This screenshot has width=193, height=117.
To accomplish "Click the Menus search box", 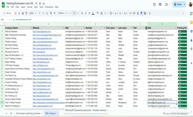I will 8,13.
